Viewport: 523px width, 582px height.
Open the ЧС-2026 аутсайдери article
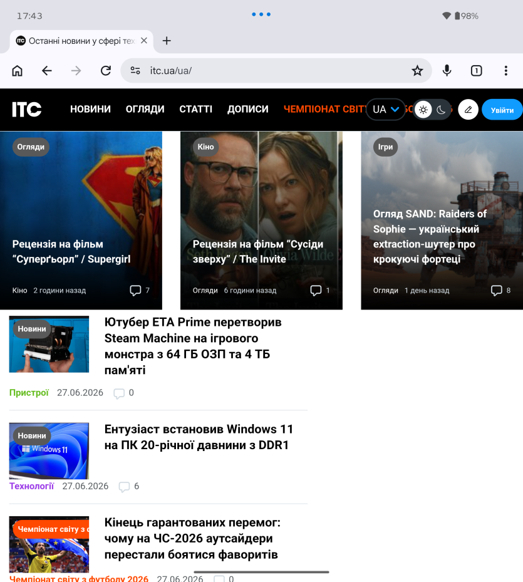coord(192,538)
